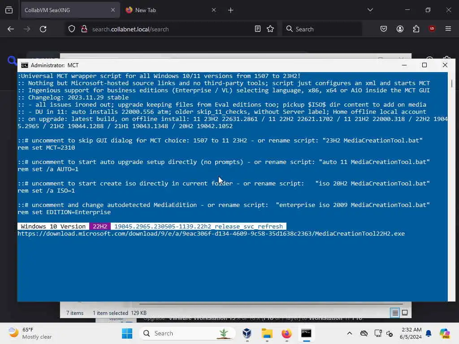
Task: Open VirtualBox from the taskbar
Action: (x=247, y=333)
